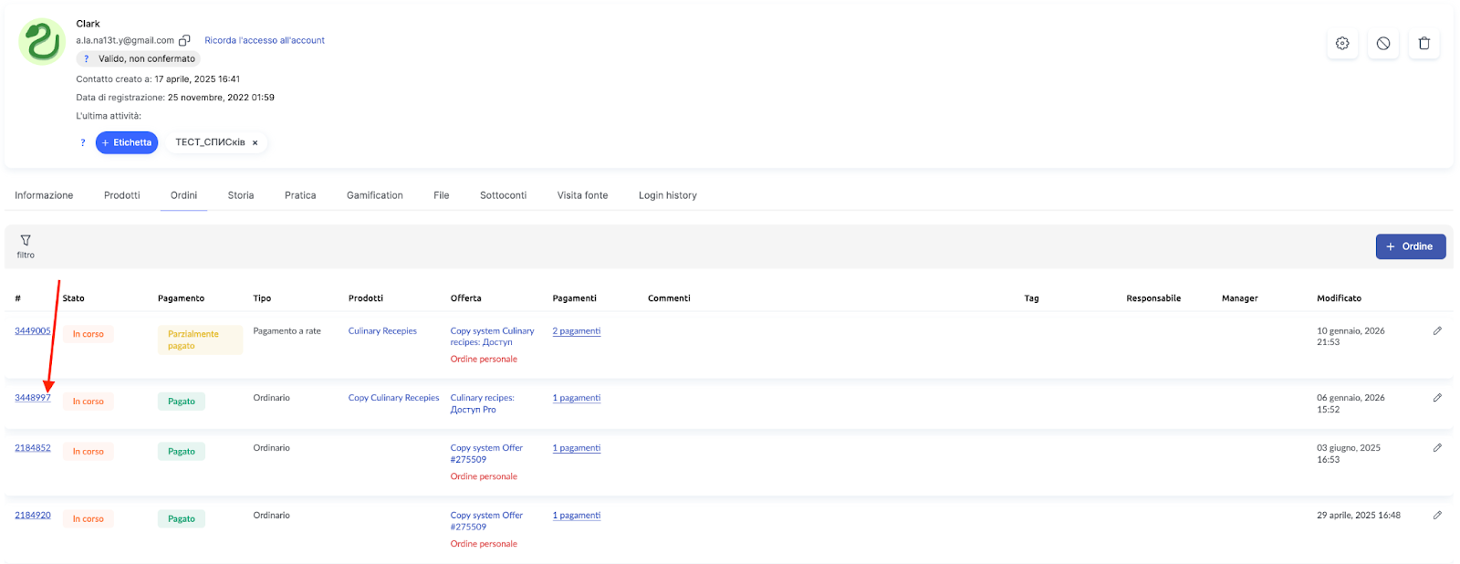Create a new order with Ordine button
Viewport: 1460px width, 564px height.
(x=1410, y=246)
